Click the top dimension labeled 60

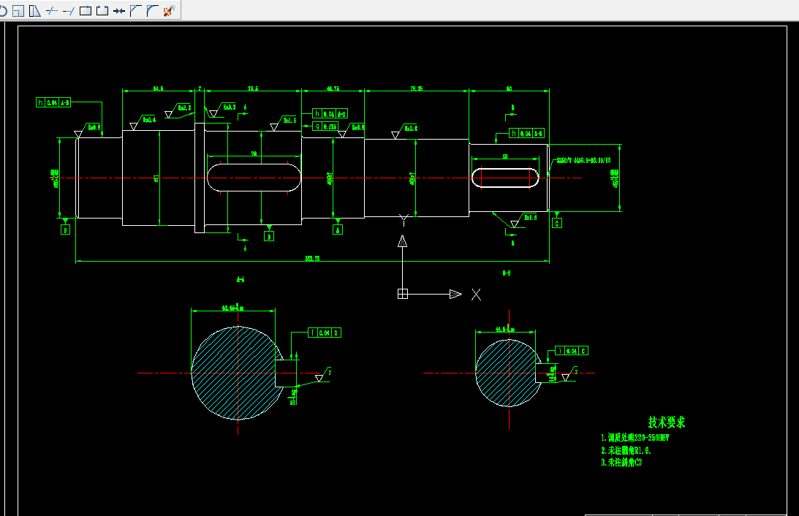509,88
